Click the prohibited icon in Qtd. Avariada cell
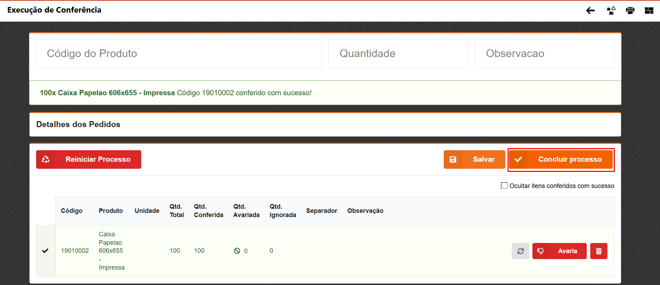Screen dimensions: 660x285 tap(237, 251)
